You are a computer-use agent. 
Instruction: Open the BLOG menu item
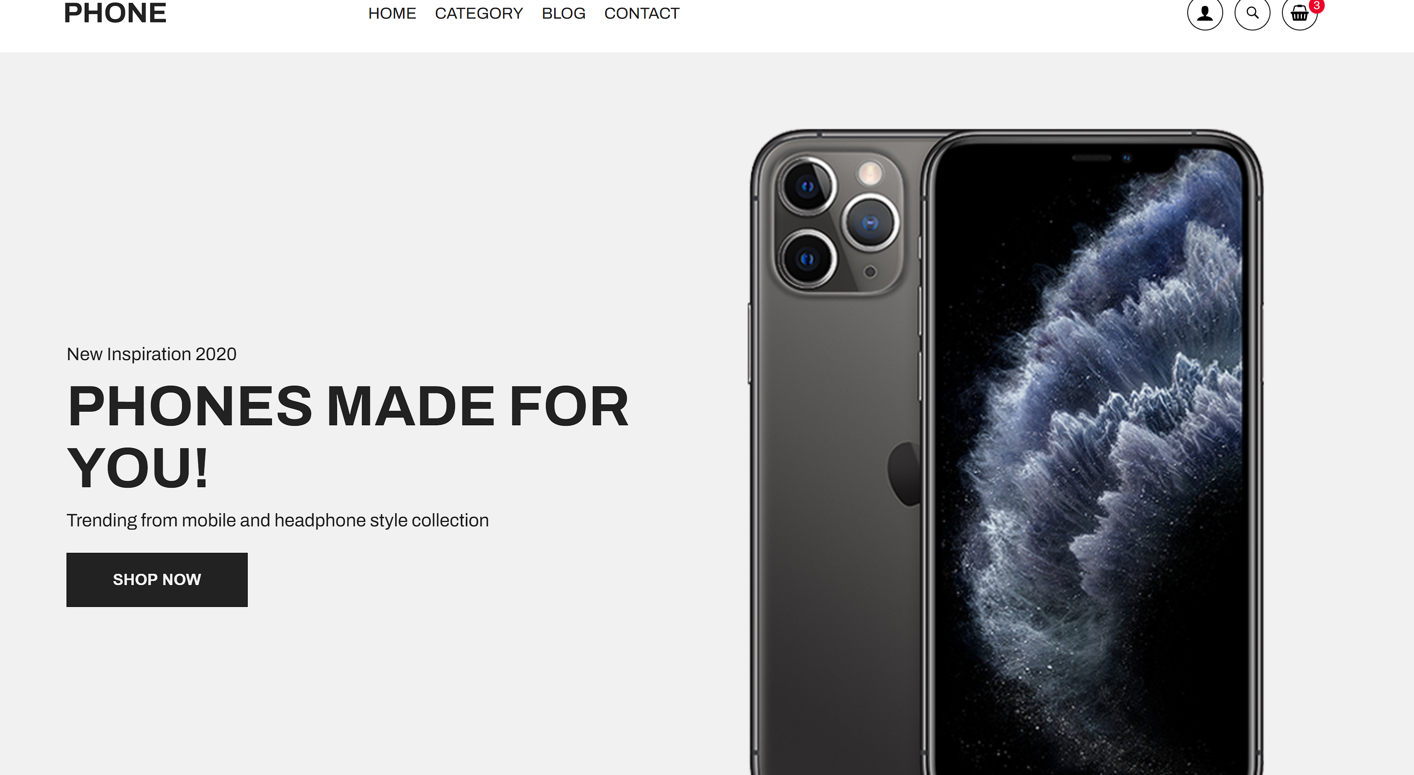click(563, 13)
